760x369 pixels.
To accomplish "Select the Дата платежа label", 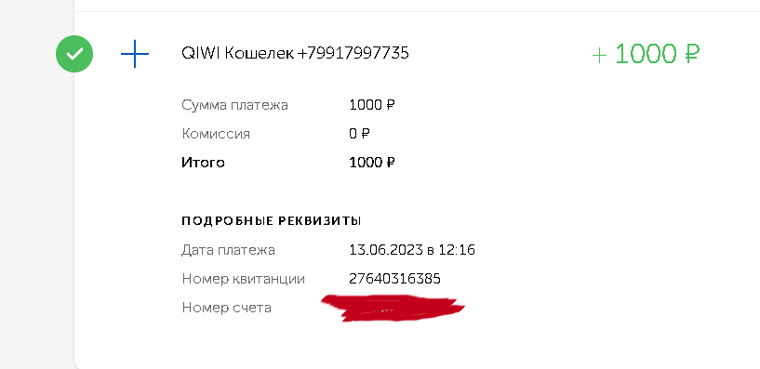I will point(228,250).
